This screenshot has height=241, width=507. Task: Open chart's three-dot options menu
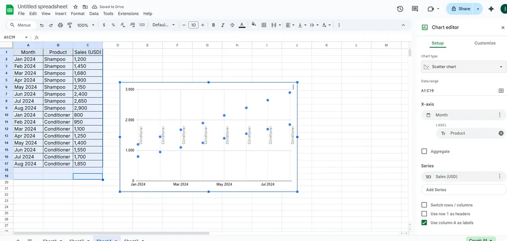[293, 87]
